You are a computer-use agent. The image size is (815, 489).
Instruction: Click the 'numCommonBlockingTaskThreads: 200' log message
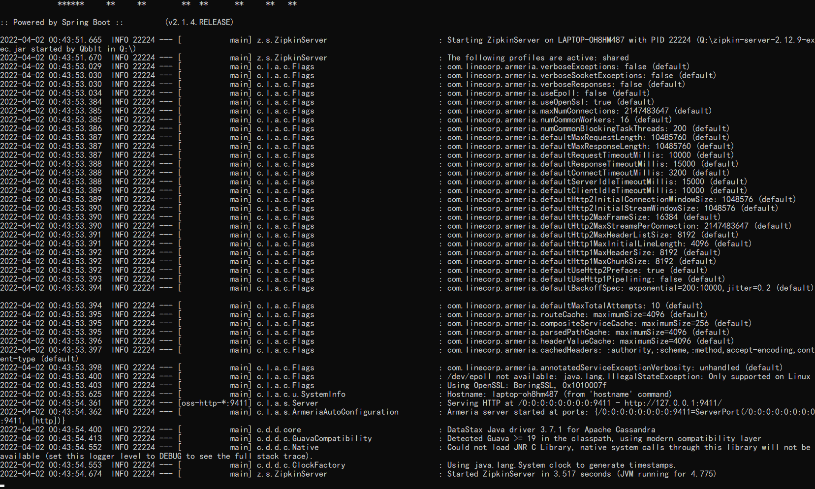point(588,128)
